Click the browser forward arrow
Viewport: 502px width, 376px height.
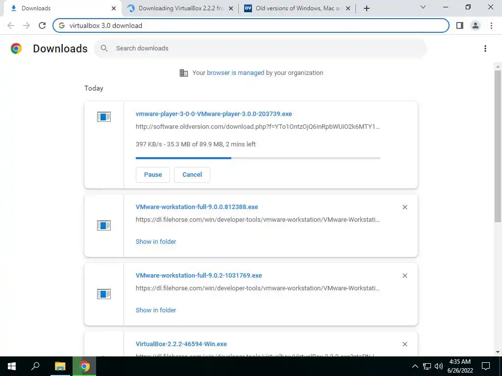pos(26,25)
